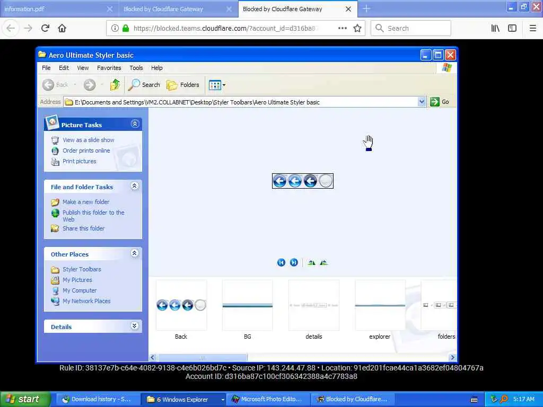Select the Back thumbnail
The height and width of the screenshot is (407, 543).
click(x=181, y=305)
